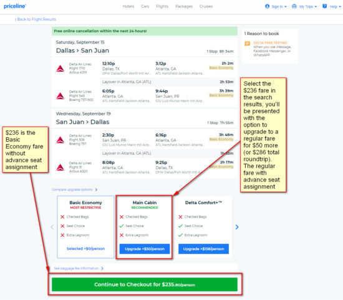Click Delta logo for Flight 1710

coord(60,69)
